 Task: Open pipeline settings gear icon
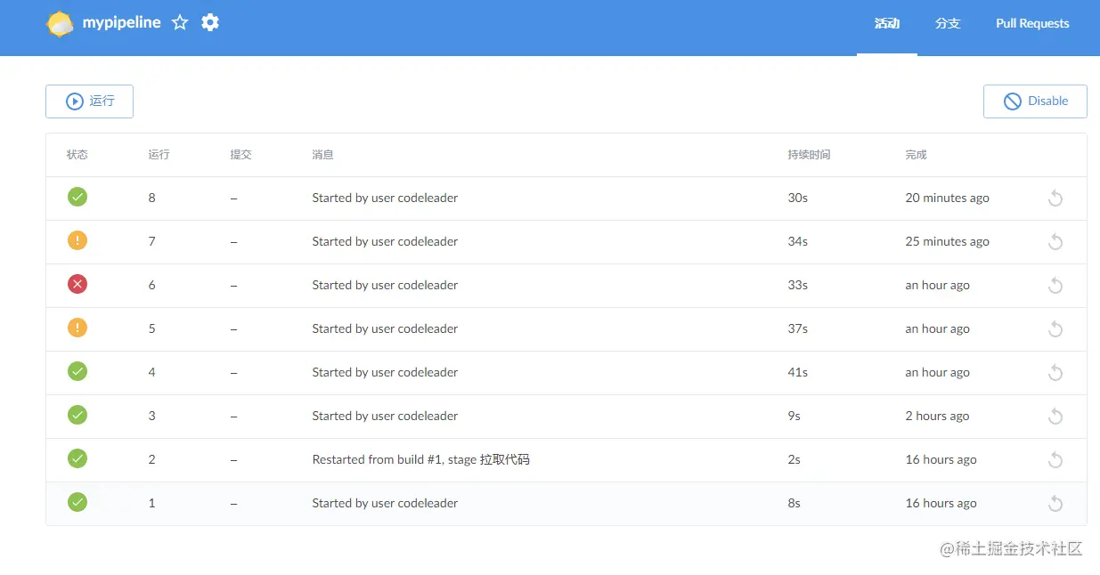(x=210, y=22)
